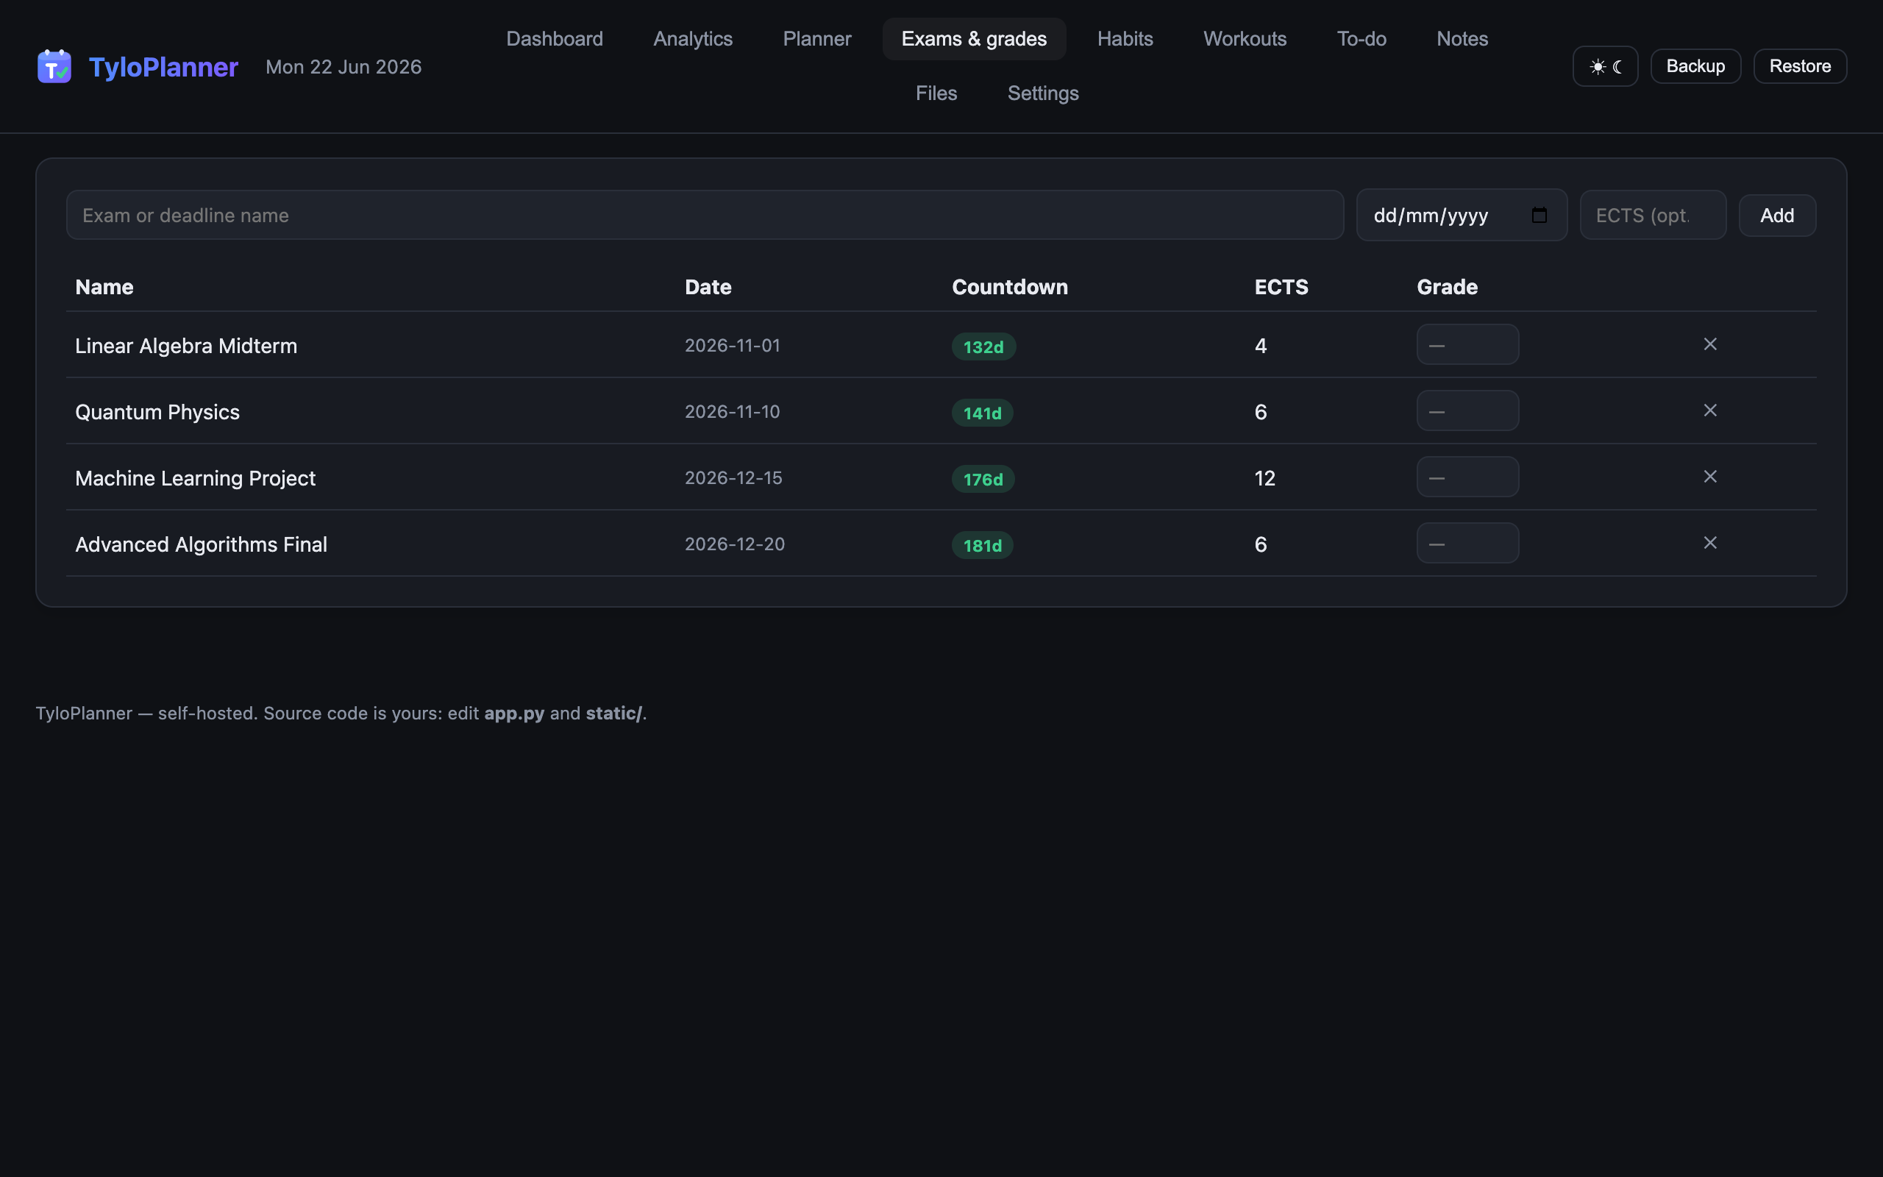Edit grade for Machine Learning Project
Image resolution: width=1883 pixels, height=1177 pixels.
[1467, 477]
